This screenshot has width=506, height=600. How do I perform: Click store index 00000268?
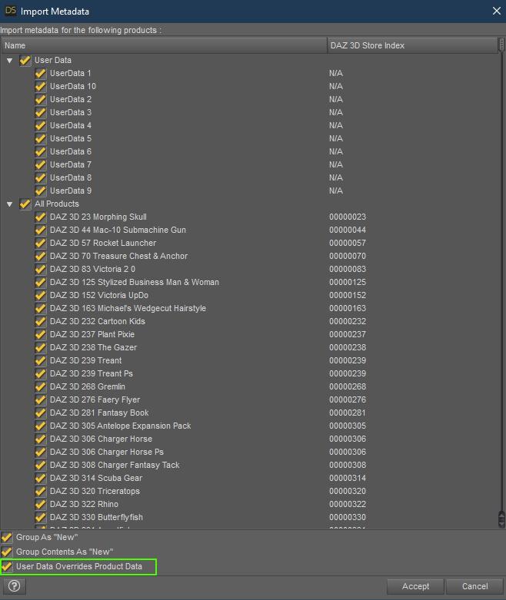pyautogui.click(x=348, y=387)
